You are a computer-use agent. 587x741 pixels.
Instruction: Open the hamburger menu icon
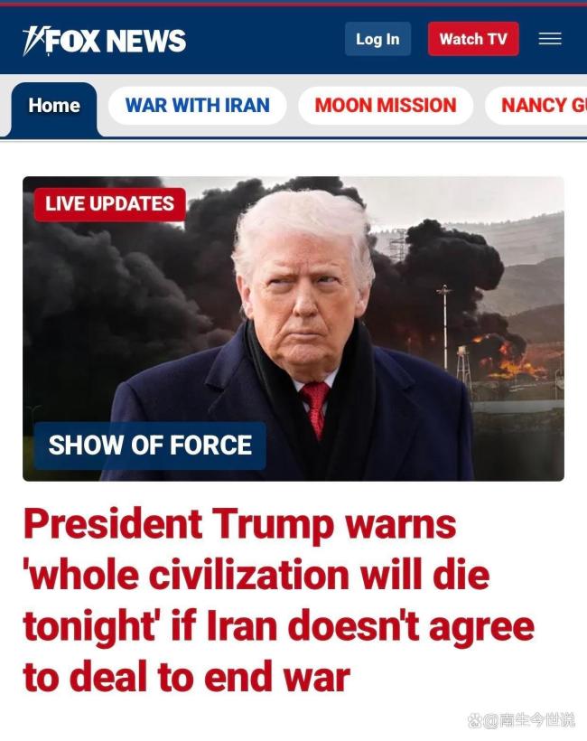tap(550, 39)
